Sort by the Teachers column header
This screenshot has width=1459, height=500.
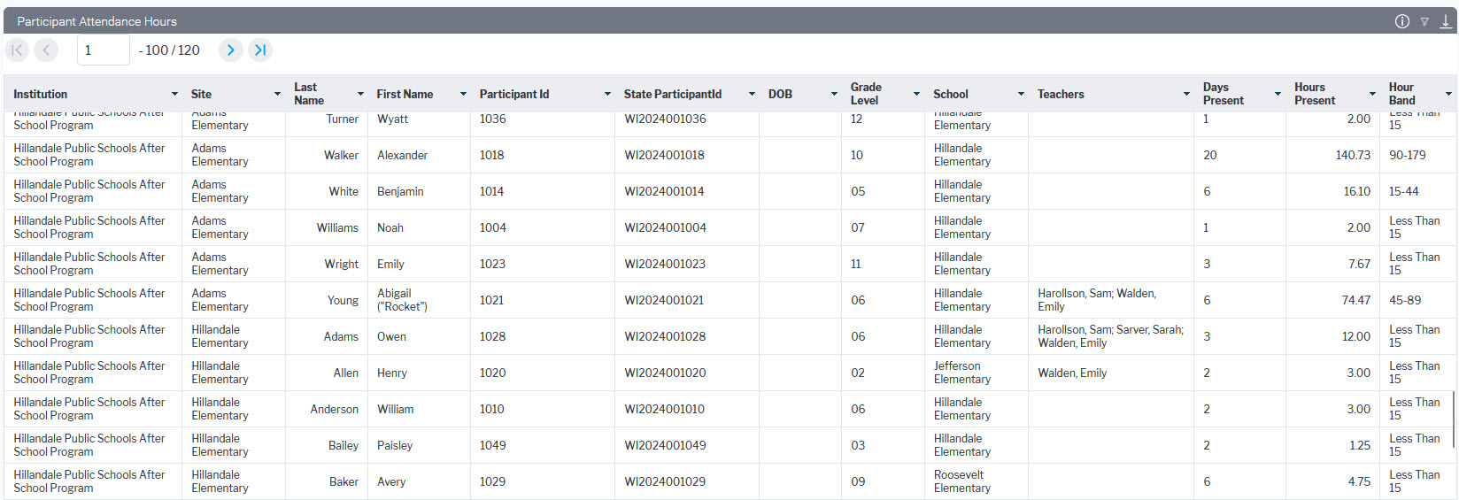click(x=1061, y=94)
